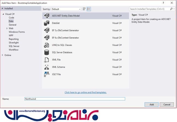Click the EF 6.x DbContext Generator icon
Viewport: 177px width, 122px height.
[47, 38]
